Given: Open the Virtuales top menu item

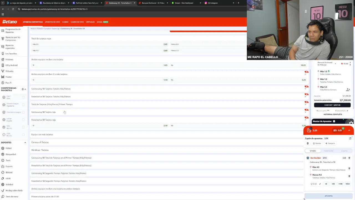Looking at the screenshot, I should 90,22.
